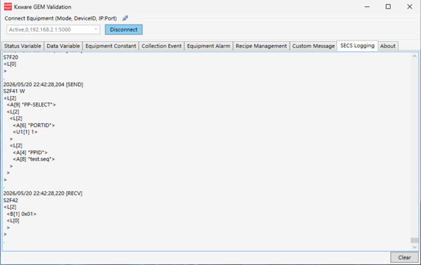Click the "PORTID" log line
The width and height of the screenshot is (421, 265).
coord(34,125)
